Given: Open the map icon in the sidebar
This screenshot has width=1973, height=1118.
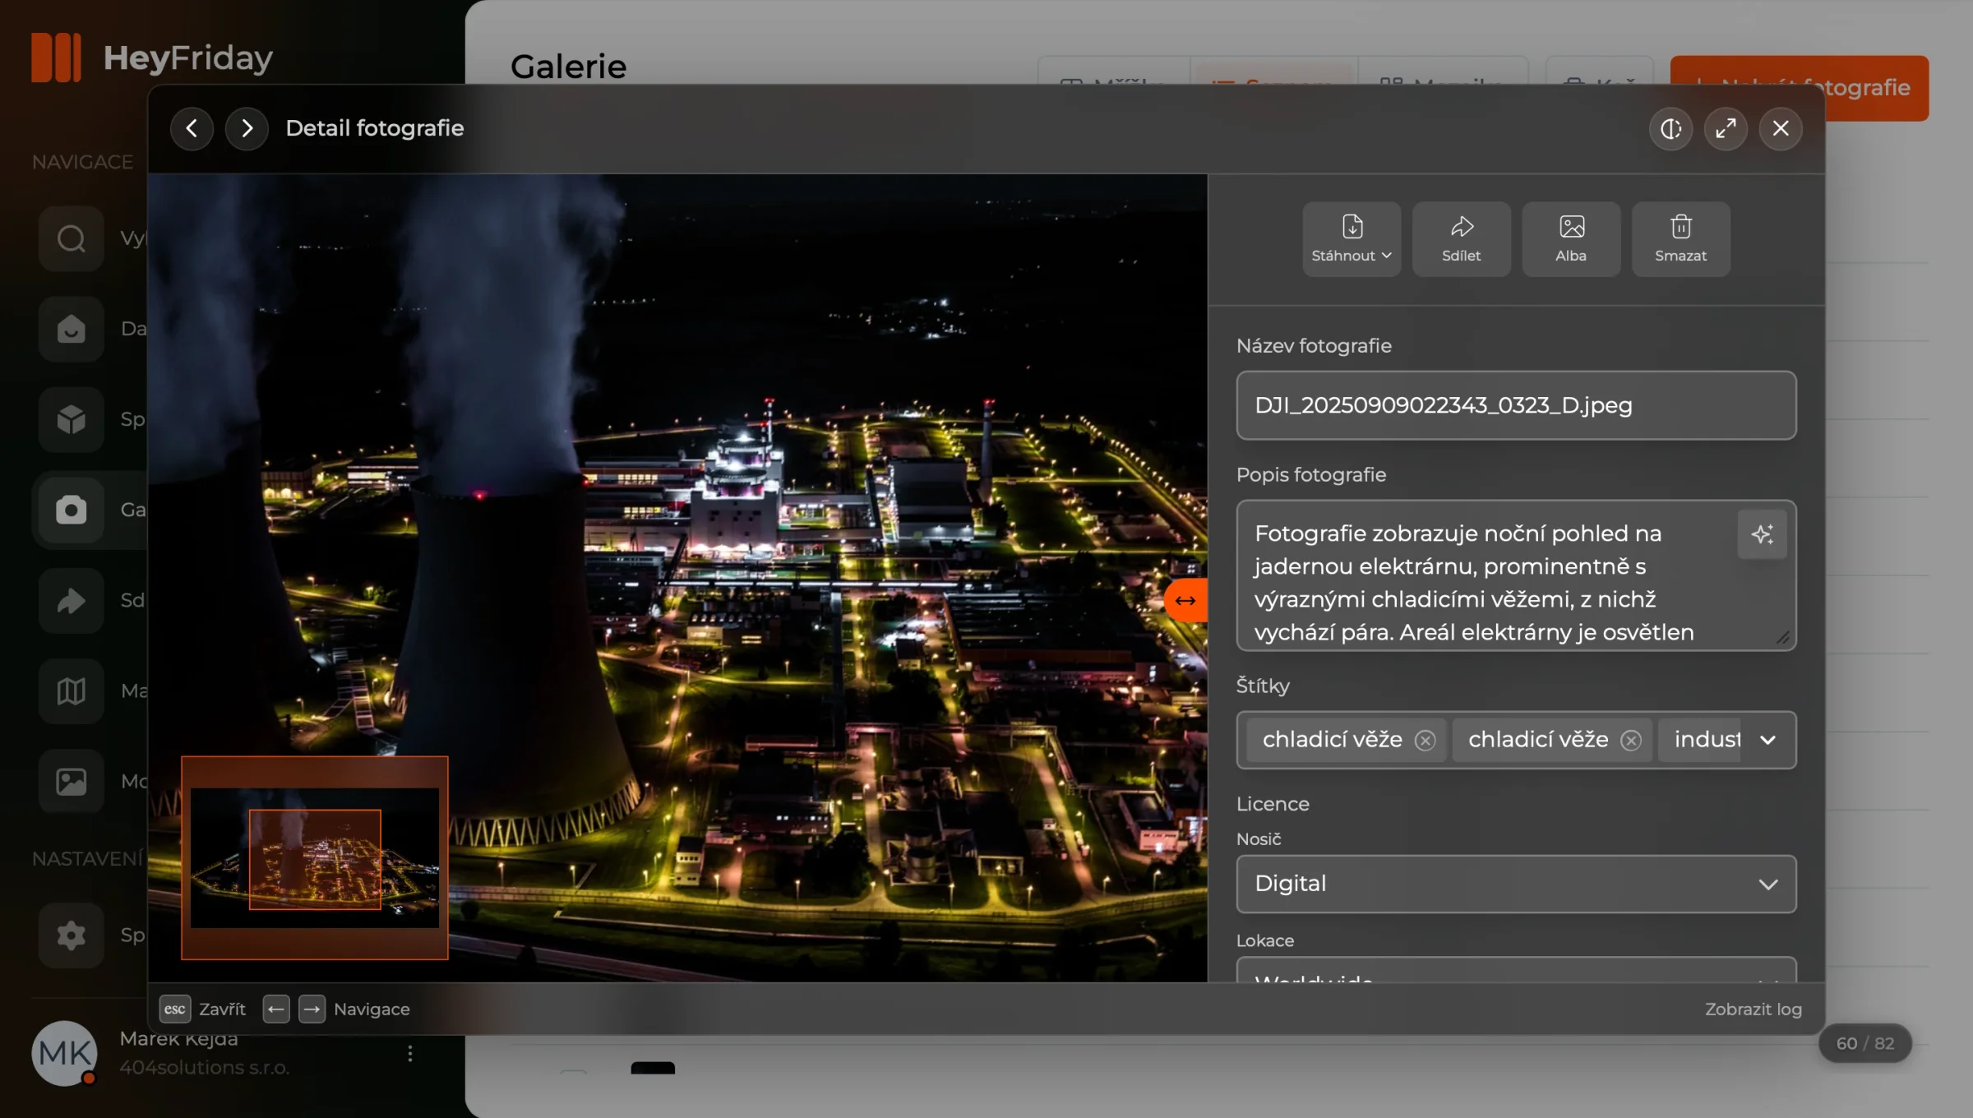Looking at the screenshot, I should pyautogui.click(x=71, y=691).
